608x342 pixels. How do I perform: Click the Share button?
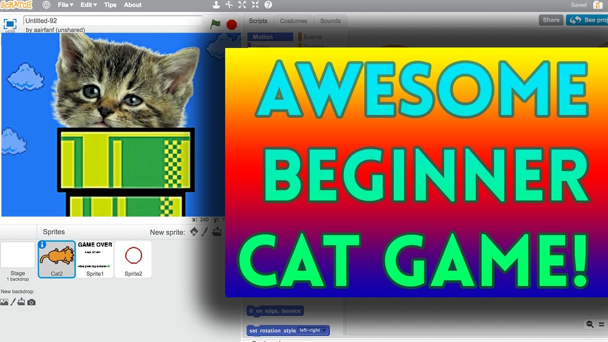click(551, 20)
